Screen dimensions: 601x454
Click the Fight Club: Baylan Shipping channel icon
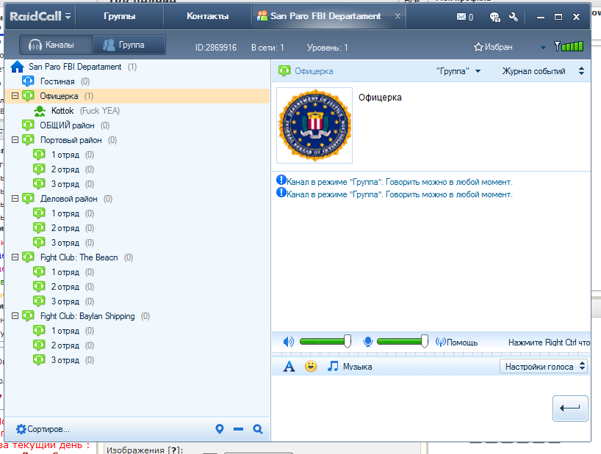(28, 316)
